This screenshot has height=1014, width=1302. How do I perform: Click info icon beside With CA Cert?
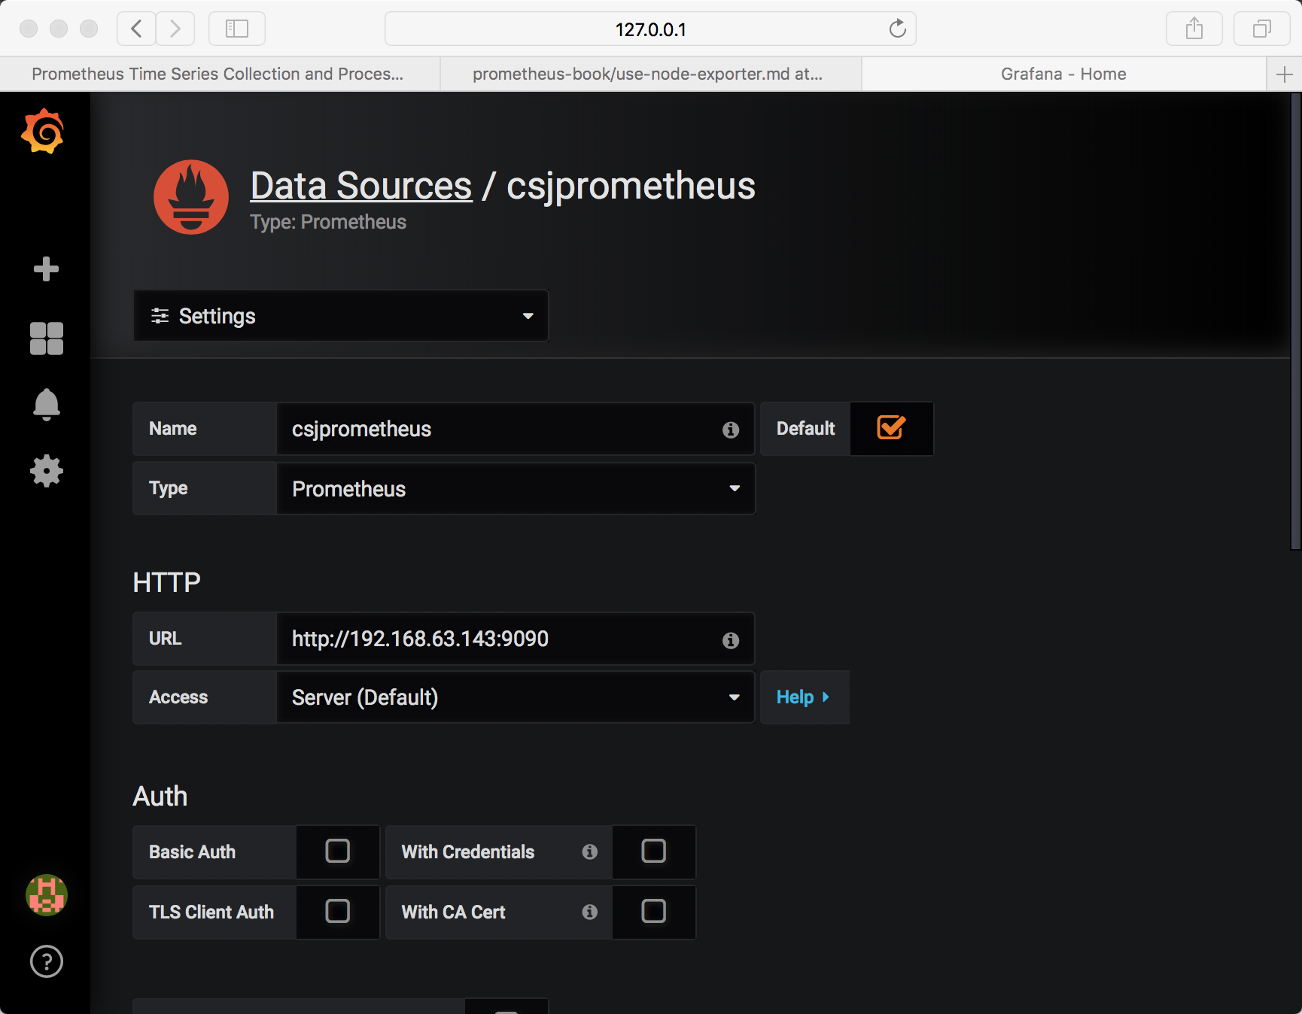(590, 912)
